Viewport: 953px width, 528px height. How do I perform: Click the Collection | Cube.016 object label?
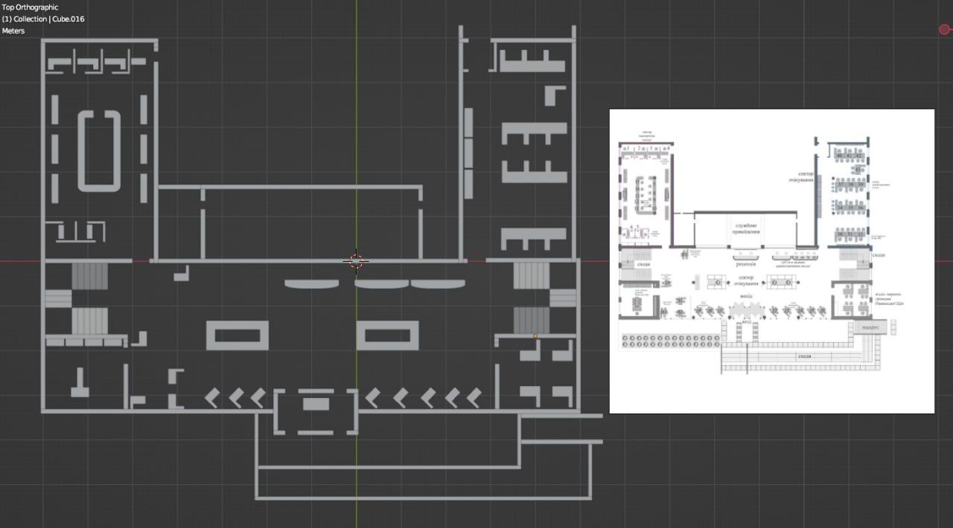coord(43,19)
